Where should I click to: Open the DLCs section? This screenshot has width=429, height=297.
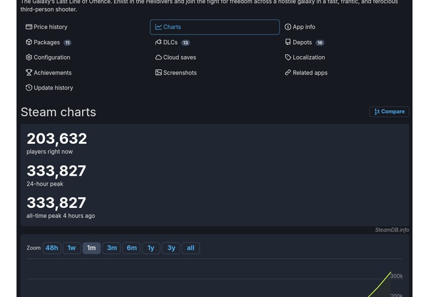(x=172, y=42)
